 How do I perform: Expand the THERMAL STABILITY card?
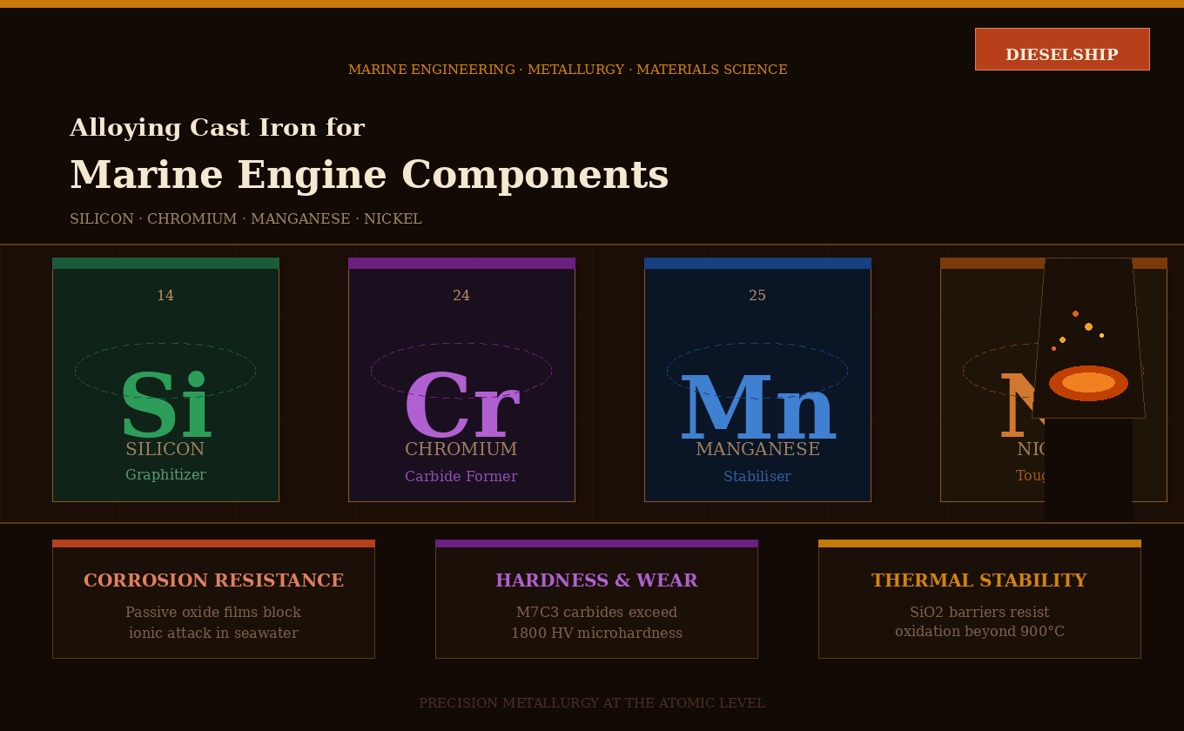[979, 599]
